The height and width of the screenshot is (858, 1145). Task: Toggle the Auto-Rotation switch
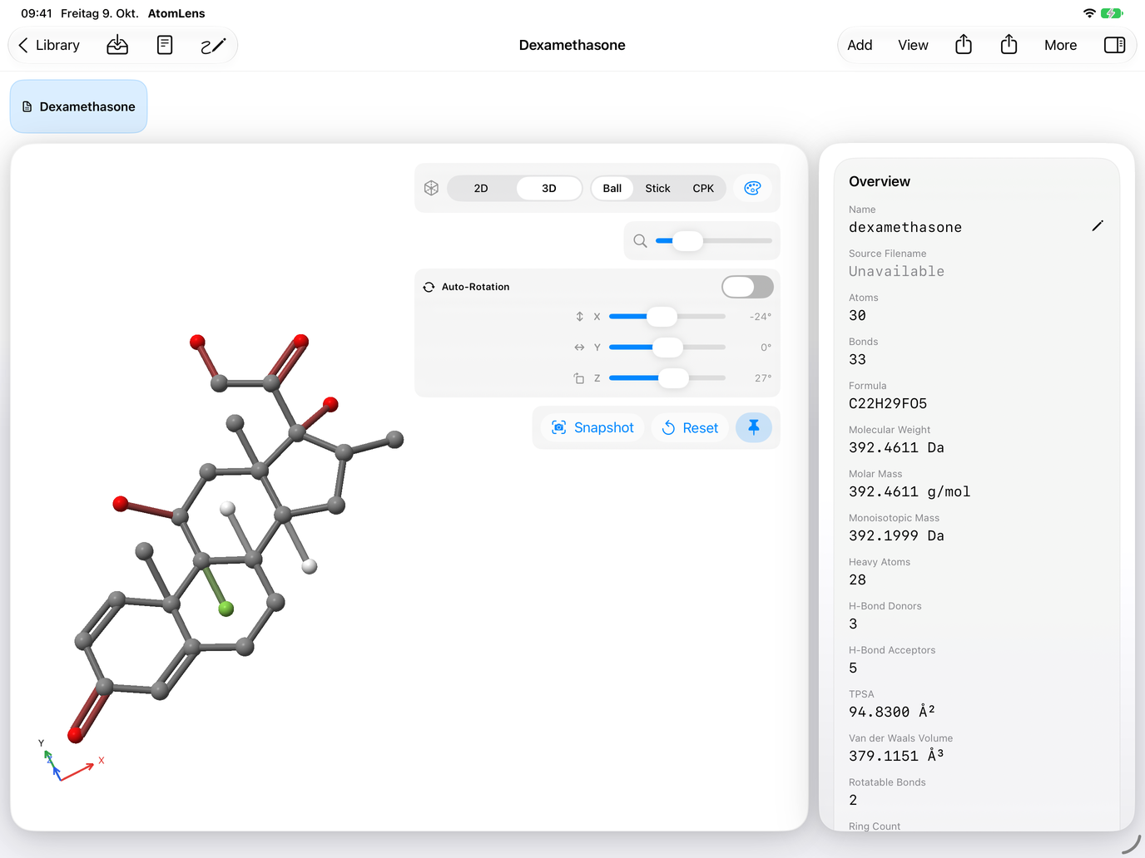(747, 287)
